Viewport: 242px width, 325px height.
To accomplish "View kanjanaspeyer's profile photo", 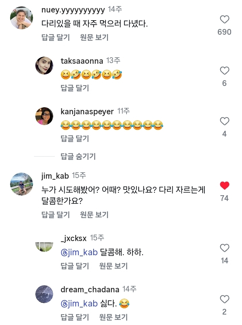I will [44, 116].
